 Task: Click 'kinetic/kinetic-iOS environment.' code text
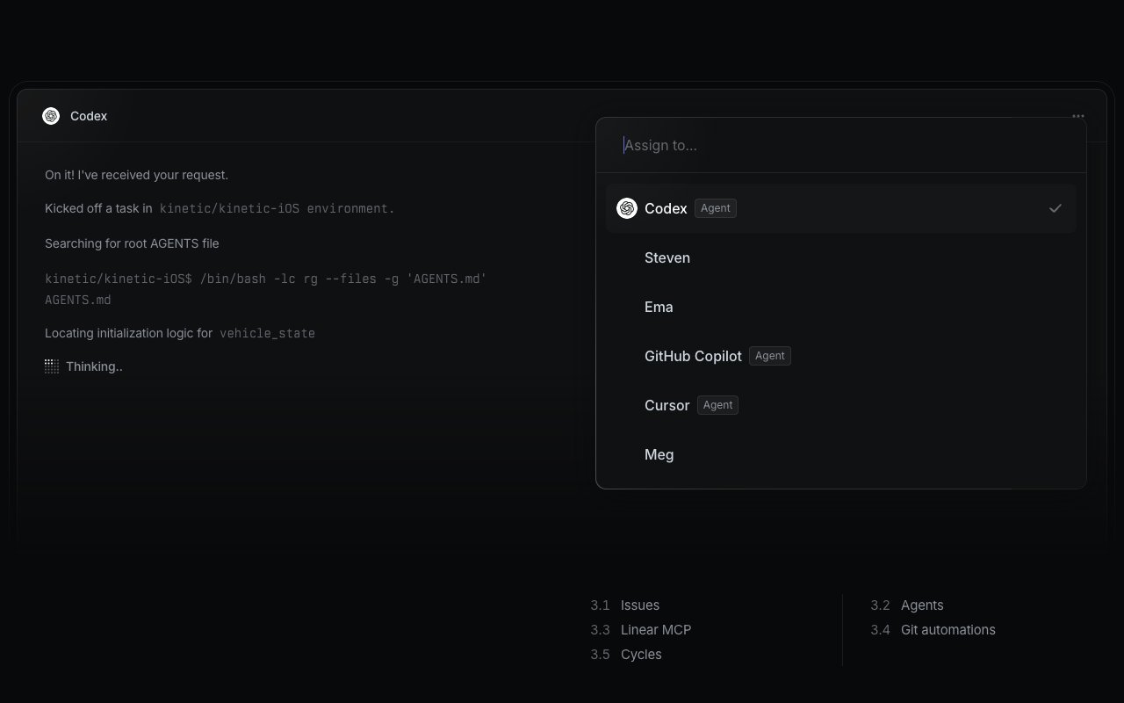pos(277,208)
